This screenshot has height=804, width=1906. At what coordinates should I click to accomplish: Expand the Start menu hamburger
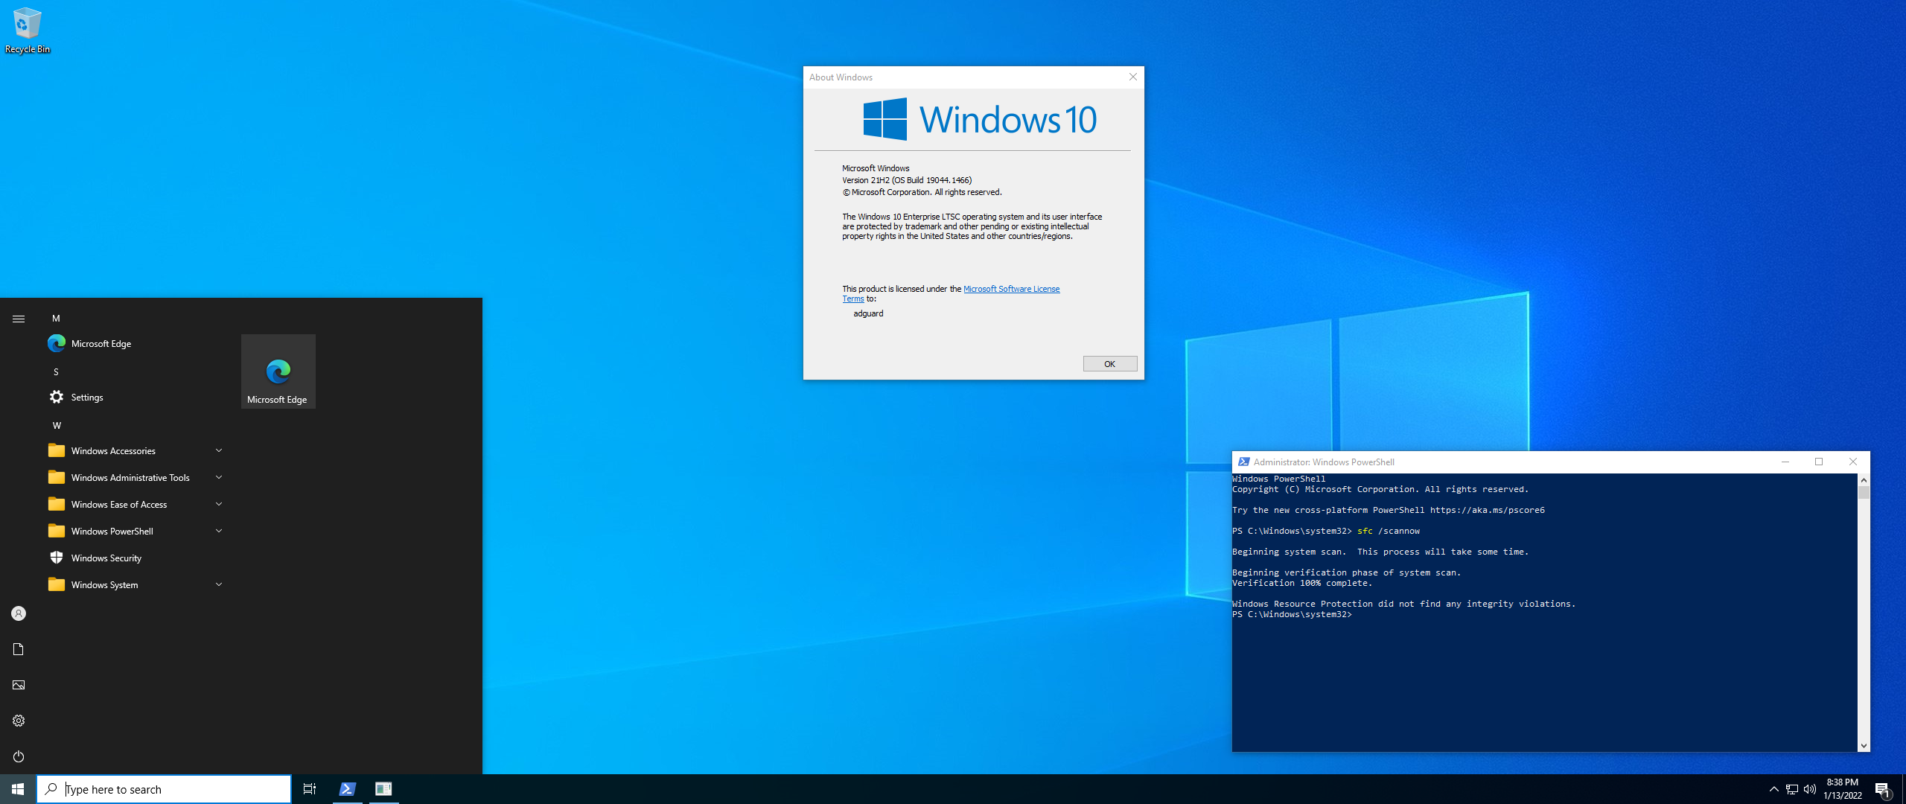tap(19, 319)
